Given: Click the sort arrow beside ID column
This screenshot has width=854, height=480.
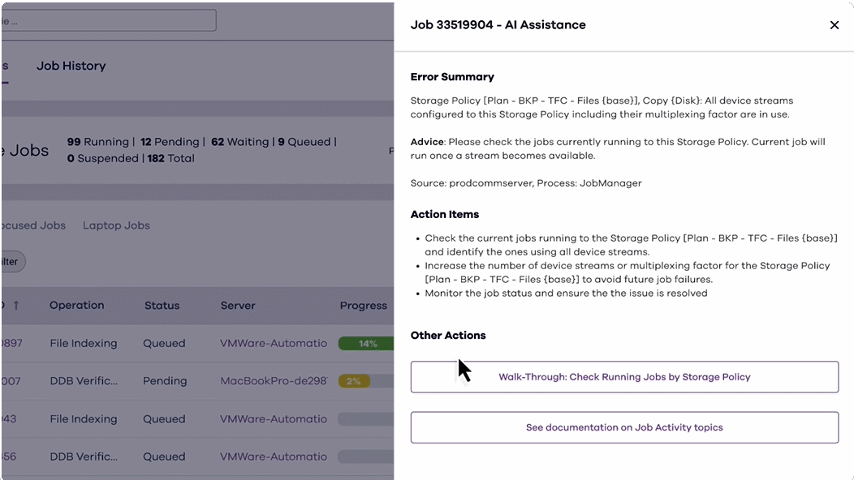Looking at the screenshot, I should pos(16,306).
